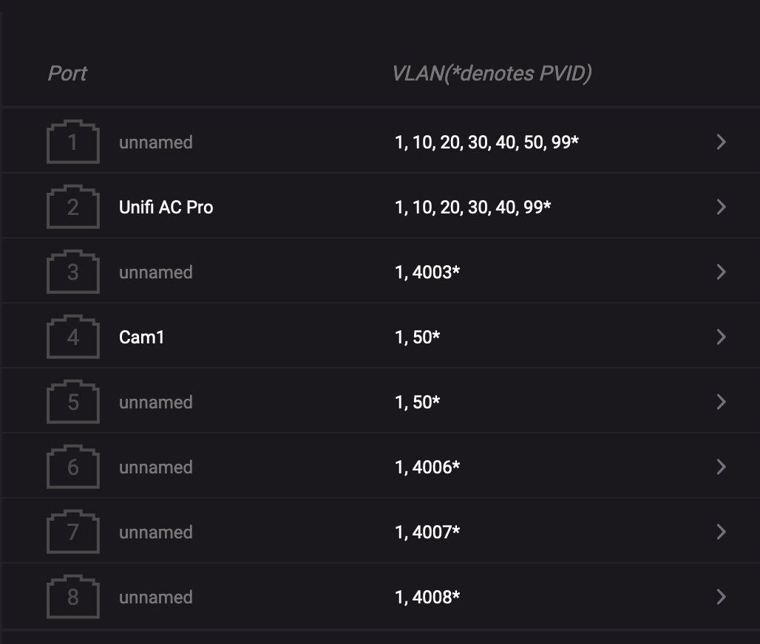Open the Port 6 detail arrow

point(721,467)
